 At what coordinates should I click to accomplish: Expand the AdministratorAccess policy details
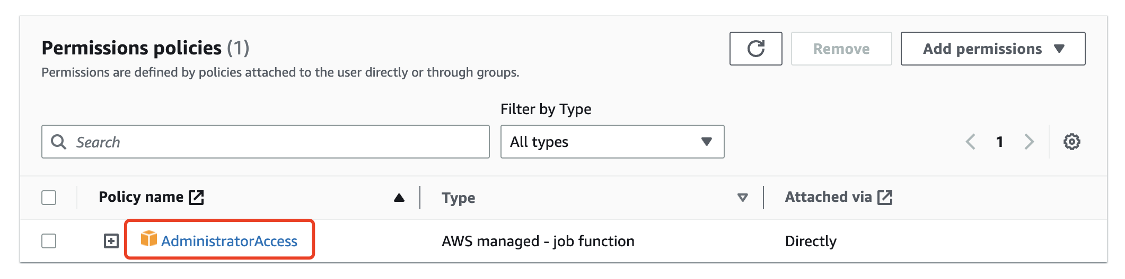pos(111,241)
